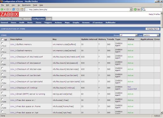Open the Maps submenu link
The width and height of the screenshot is (163, 118).
coord(67,23)
